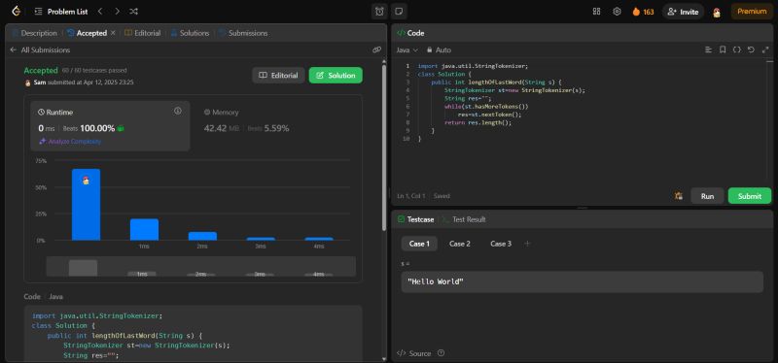Click the green Submit button
Image resolution: width=778 pixels, height=363 pixels.
pos(749,196)
